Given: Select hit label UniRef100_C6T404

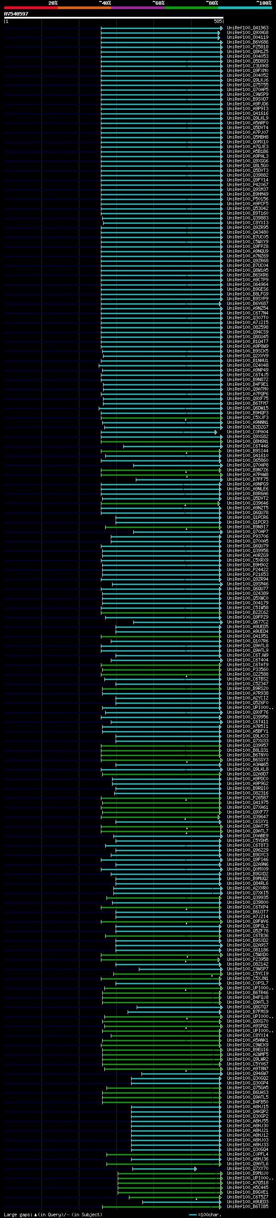Looking at the screenshot, I should tap(248, 660).
